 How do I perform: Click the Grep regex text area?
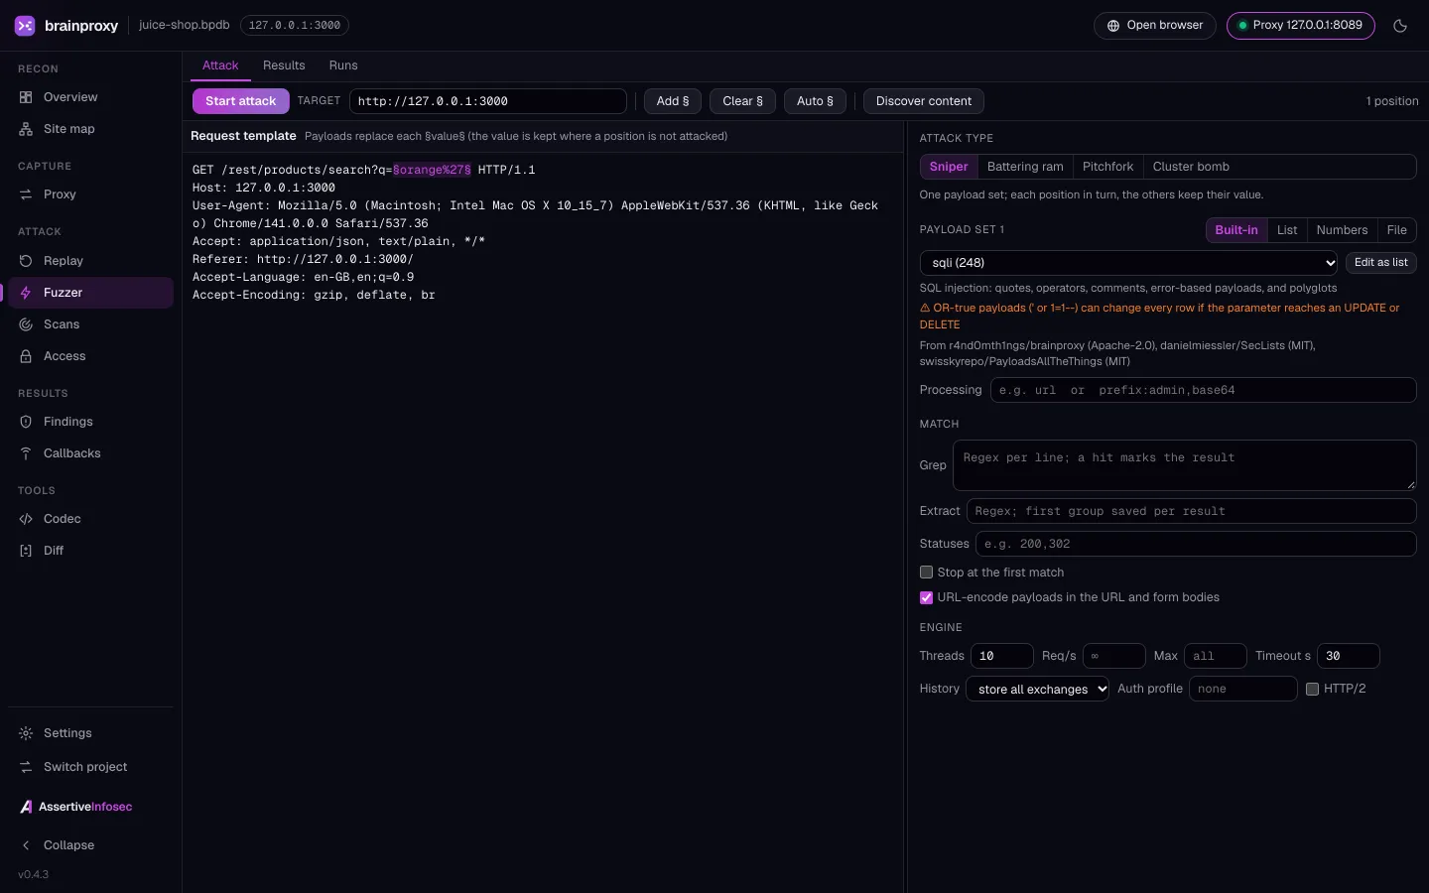pos(1184,465)
